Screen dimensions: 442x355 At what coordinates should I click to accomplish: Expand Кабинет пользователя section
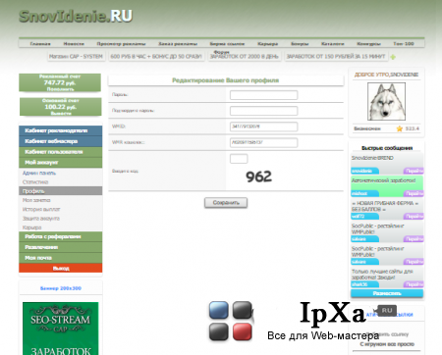(x=61, y=152)
